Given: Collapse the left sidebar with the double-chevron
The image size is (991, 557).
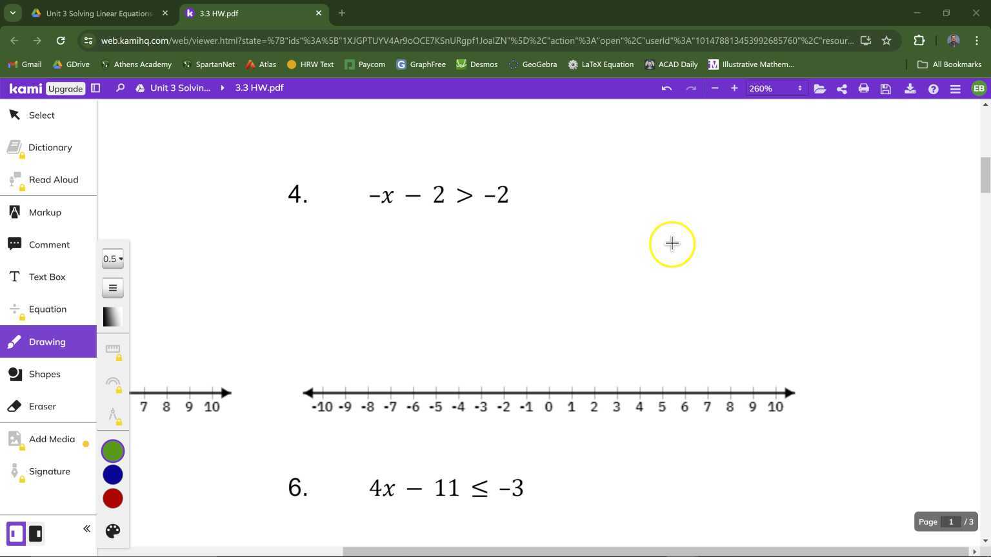Looking at the screenshot, I should [x=86, y=528].
